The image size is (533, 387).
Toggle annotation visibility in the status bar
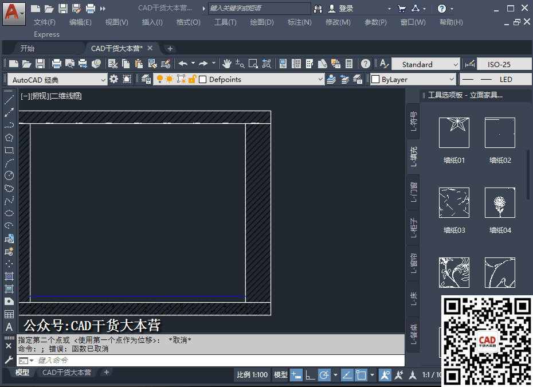[385, 375]
